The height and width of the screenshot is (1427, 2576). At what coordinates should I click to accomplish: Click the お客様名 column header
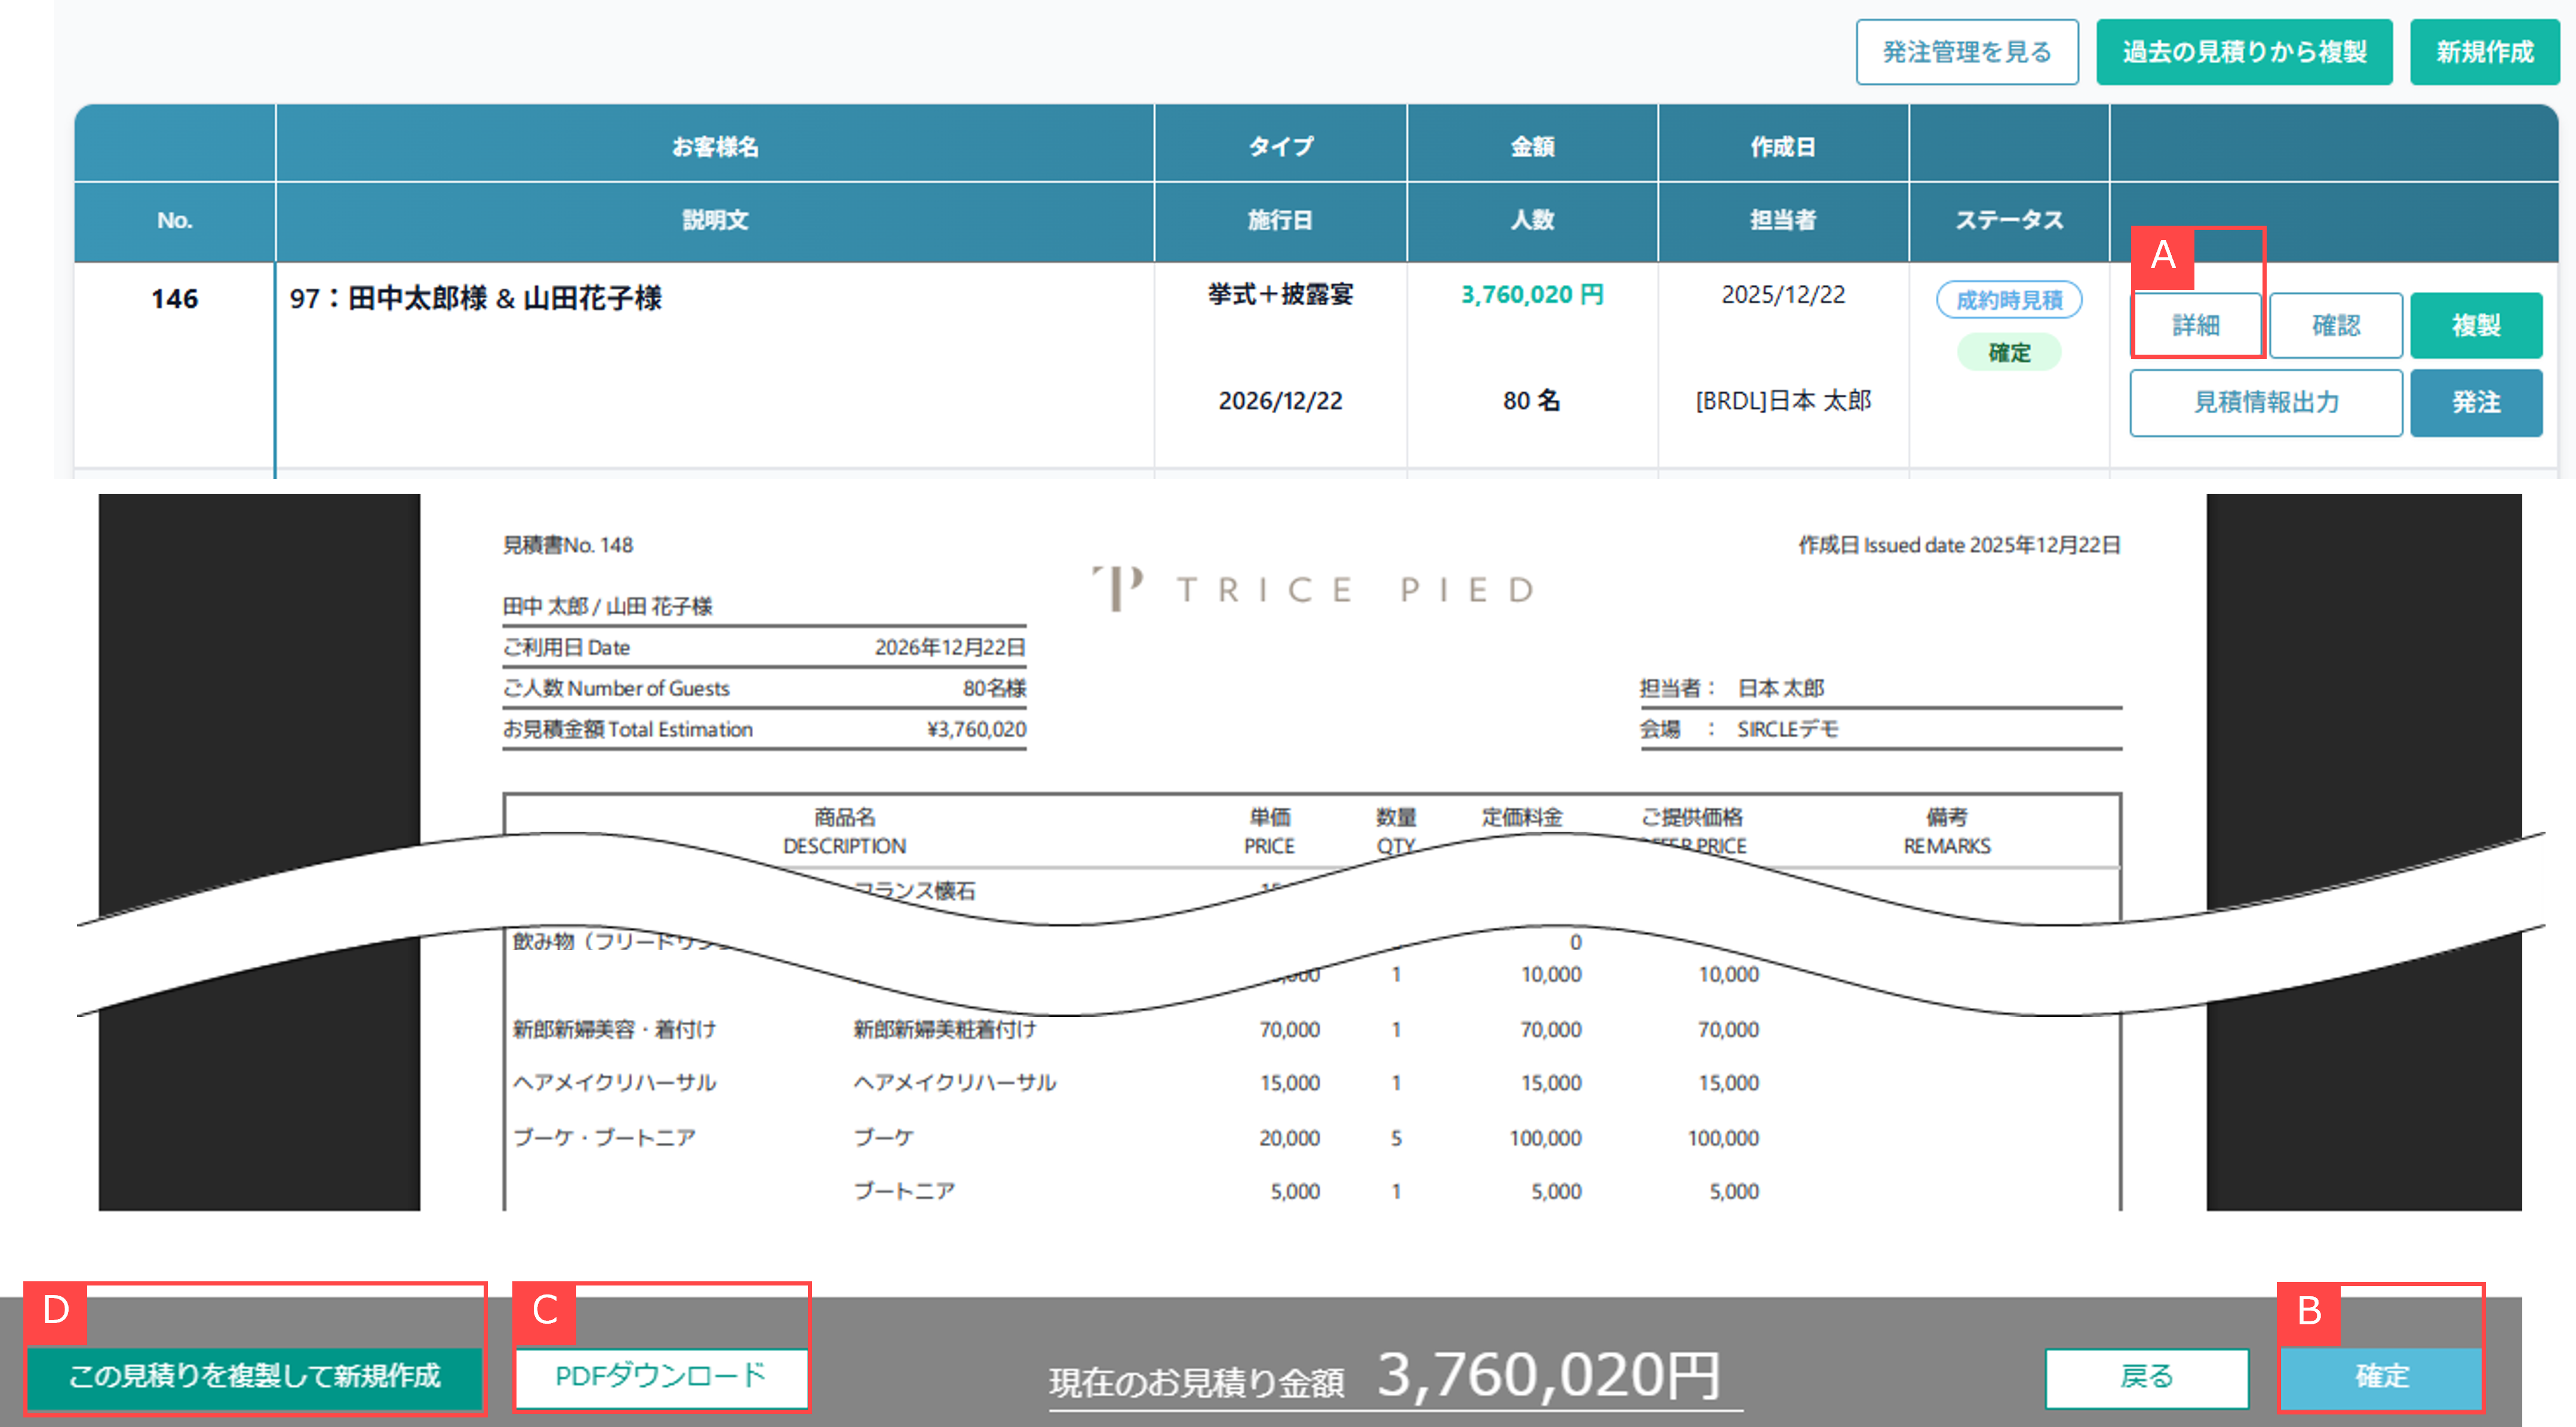[714, 146]
